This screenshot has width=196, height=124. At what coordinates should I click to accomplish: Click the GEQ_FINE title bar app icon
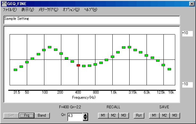tap(4, 4)
